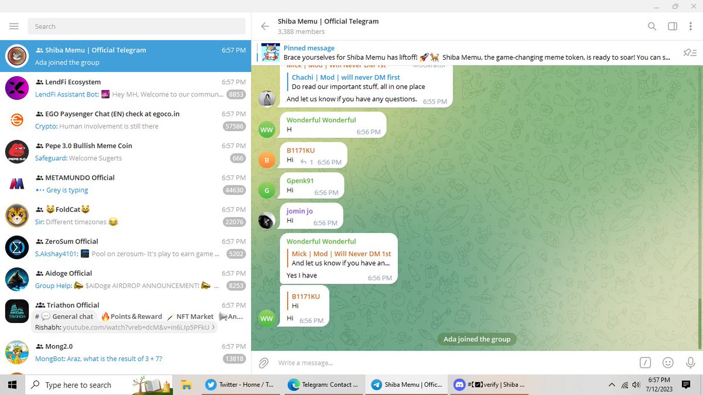Click the 'Ada joined the group' service message
The image size is (703, 395).
coord(477,339)
